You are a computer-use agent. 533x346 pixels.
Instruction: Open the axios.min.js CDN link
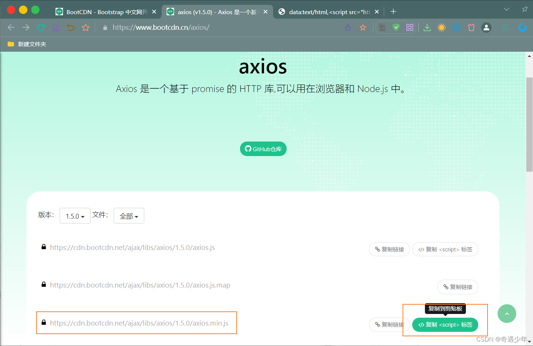139,323
